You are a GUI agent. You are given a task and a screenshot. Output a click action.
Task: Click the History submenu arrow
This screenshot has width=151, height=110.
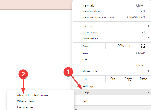(x=148, y=26)
